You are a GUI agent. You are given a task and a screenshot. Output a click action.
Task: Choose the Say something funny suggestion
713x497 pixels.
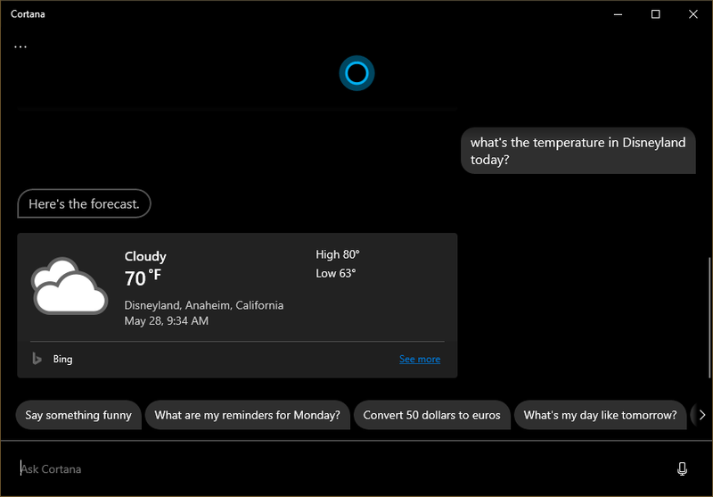coord(78,415)
